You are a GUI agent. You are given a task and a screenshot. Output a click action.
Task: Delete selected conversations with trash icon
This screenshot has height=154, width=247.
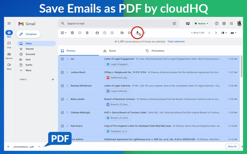tap(87, 33)
